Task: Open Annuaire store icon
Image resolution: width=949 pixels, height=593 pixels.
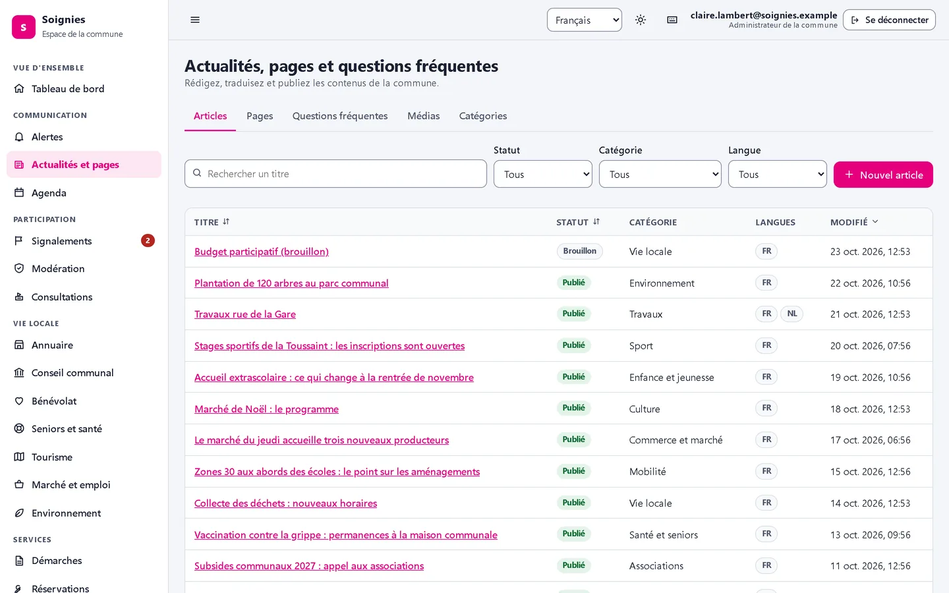Action: [19, 345]
